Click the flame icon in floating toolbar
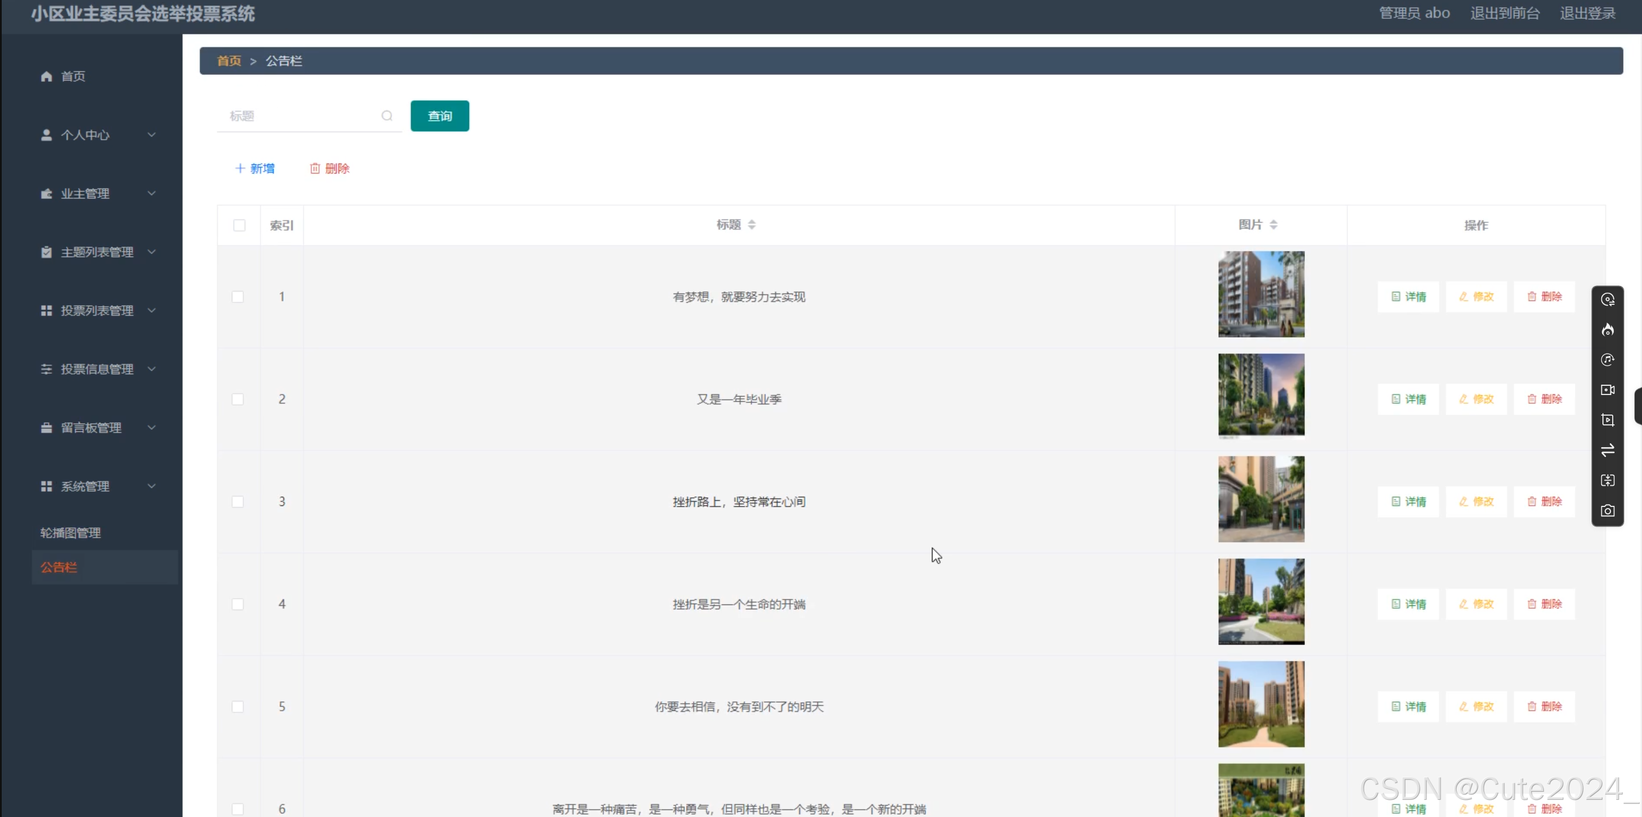Screen dimensions: 1642x817 coord(1608,330)
